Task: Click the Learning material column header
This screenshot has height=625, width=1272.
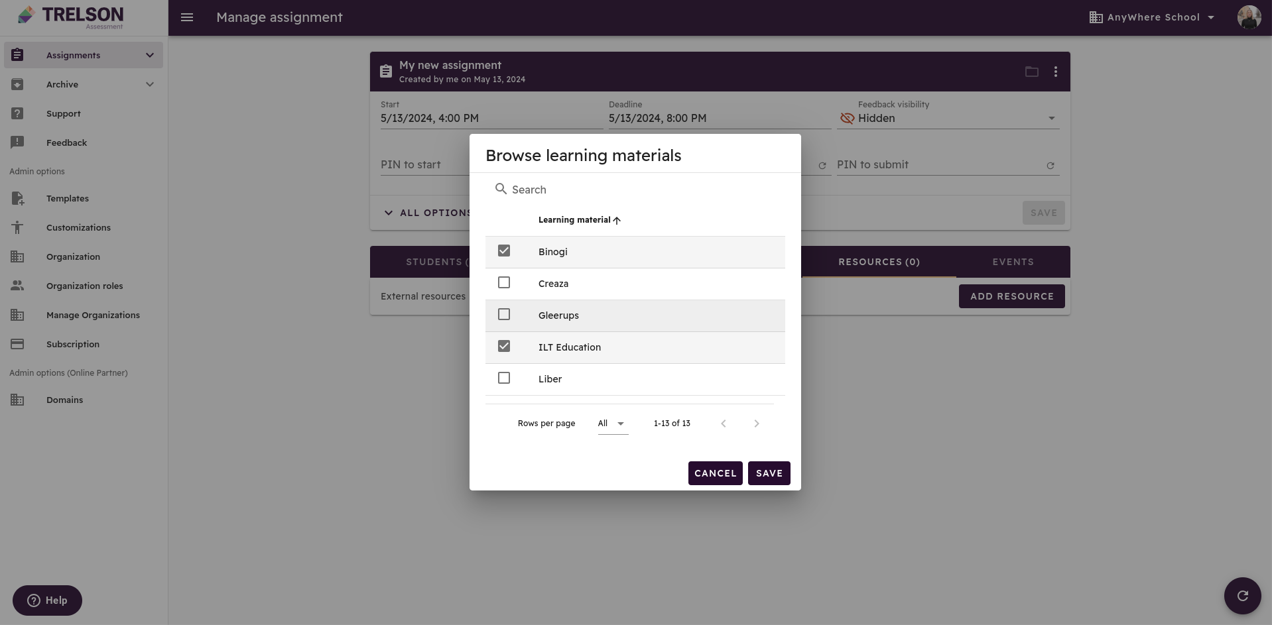Action: [x=574, y=220]
